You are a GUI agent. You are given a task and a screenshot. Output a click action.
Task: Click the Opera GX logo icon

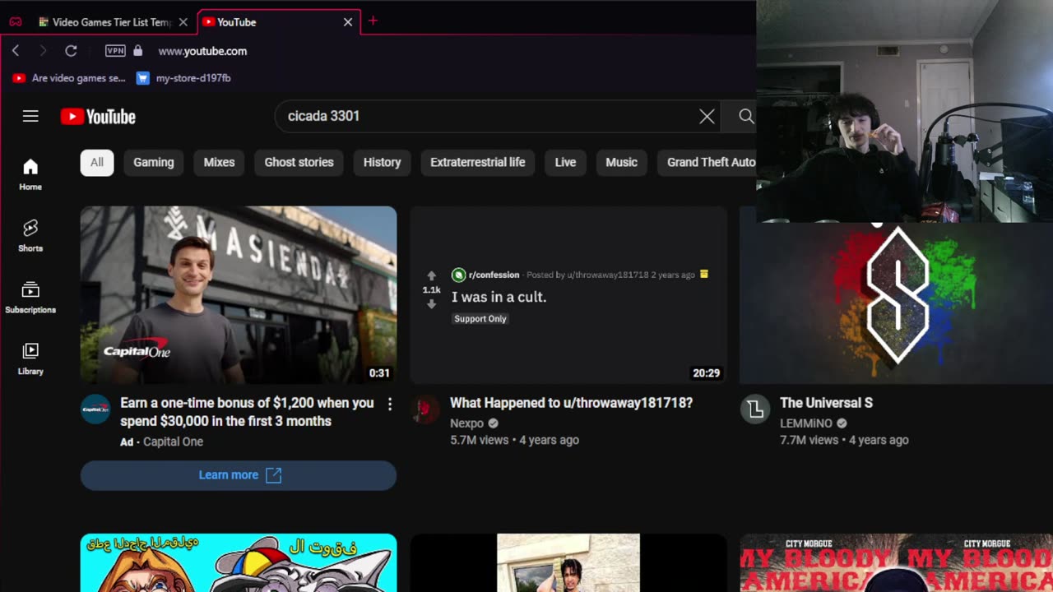(x=16, y=22)
